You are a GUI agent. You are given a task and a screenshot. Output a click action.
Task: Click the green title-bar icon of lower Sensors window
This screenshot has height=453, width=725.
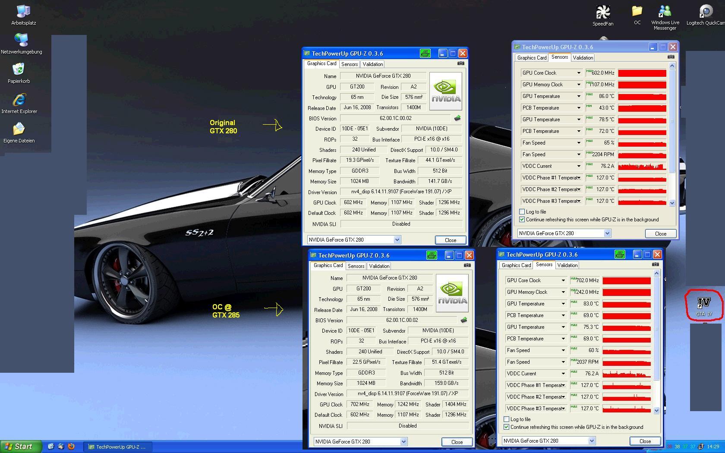(x=620, y=255)
